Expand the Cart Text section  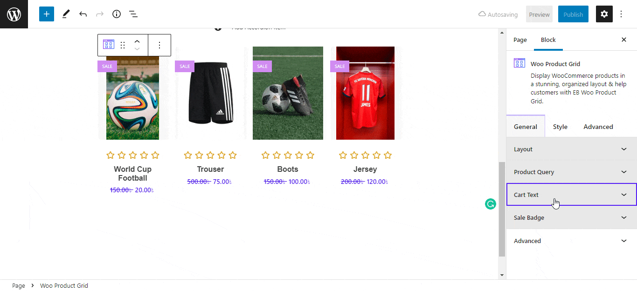[x=571, y=195]
